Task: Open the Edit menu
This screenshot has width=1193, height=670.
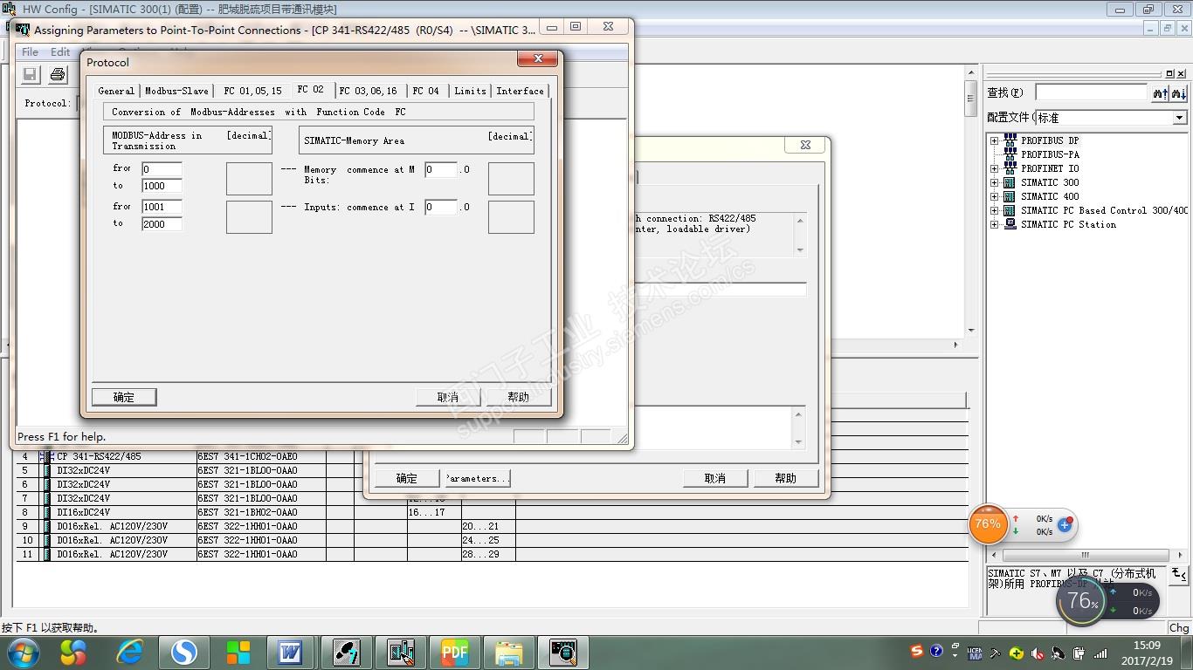Action: click(x=60, y=51)
